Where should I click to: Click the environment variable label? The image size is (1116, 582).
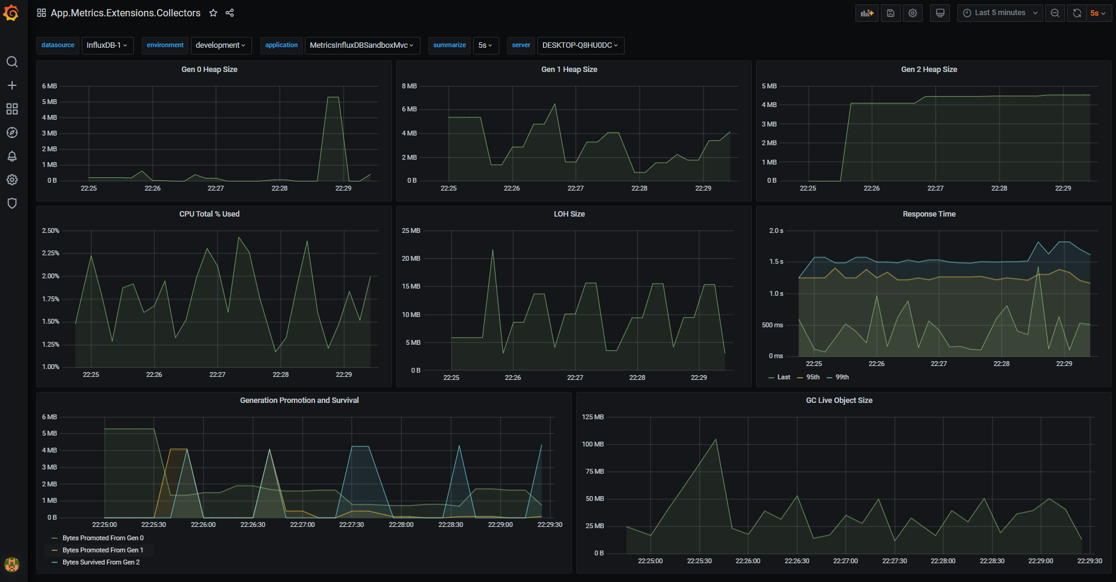point(165,45)
